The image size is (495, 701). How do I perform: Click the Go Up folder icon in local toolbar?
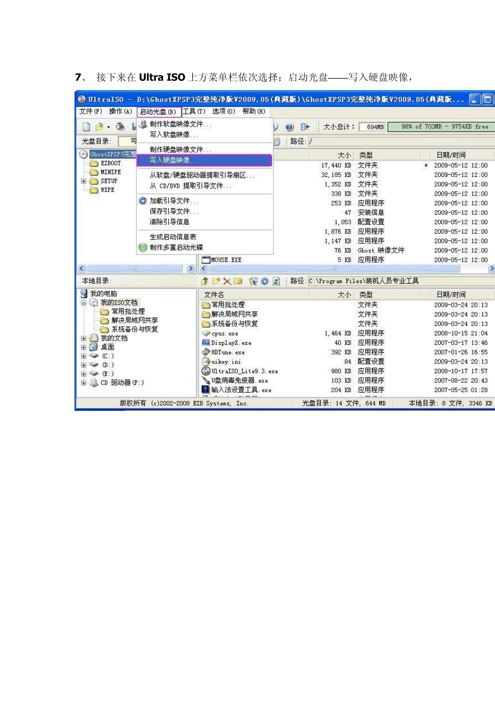pos(205,281)
